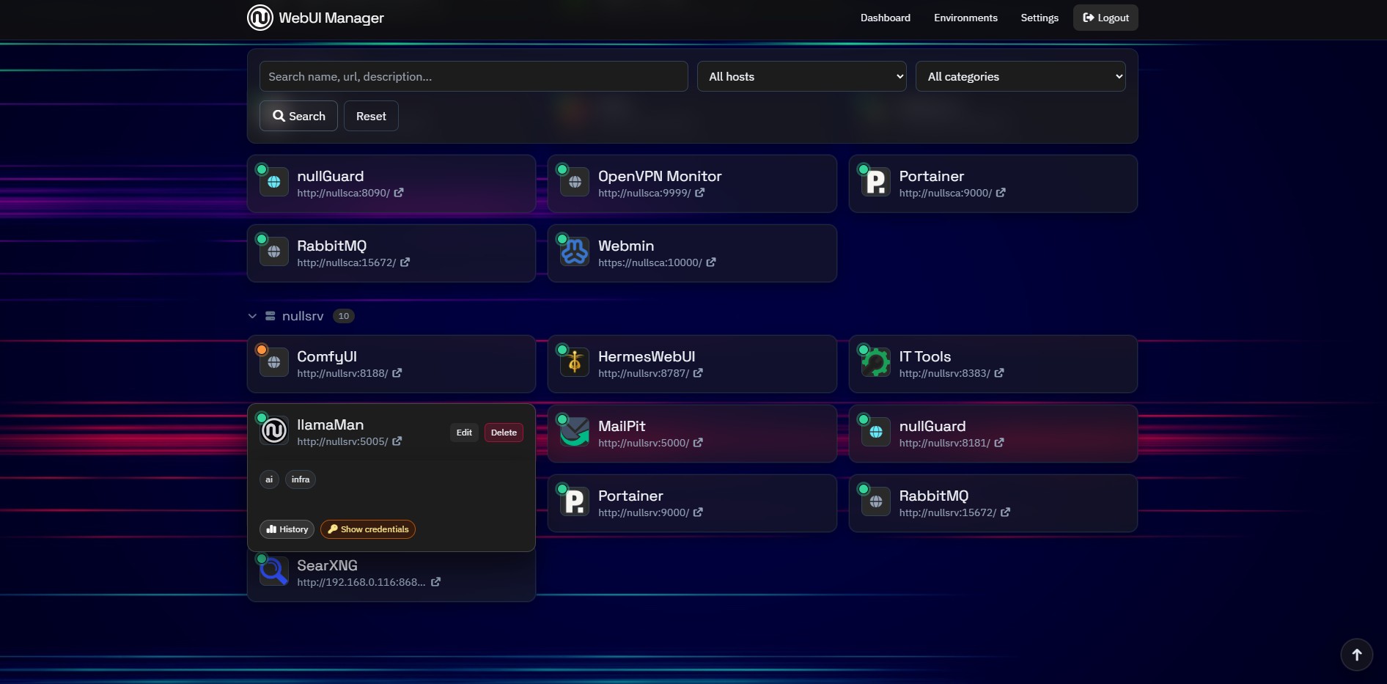Delete the llamaMan entry

pyautogui.click(x=504, y=433)
